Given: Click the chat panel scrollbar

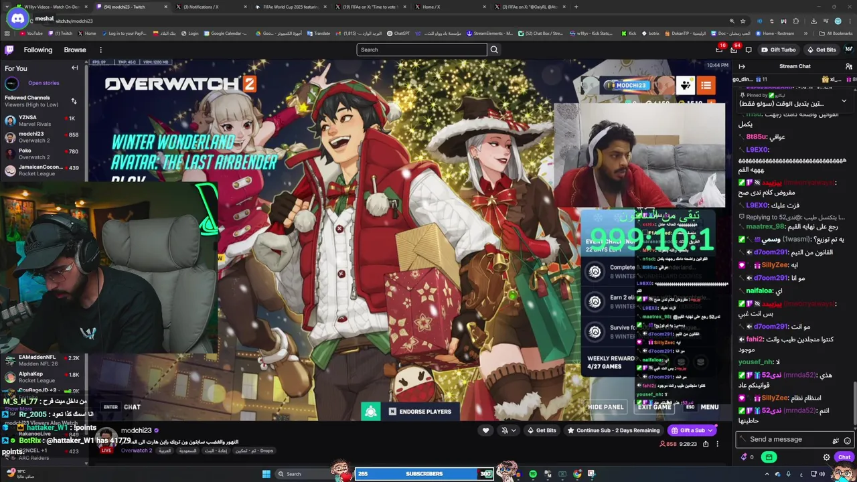Looking at the screenshot, I should pyautogui.click(x=855, y=403).
